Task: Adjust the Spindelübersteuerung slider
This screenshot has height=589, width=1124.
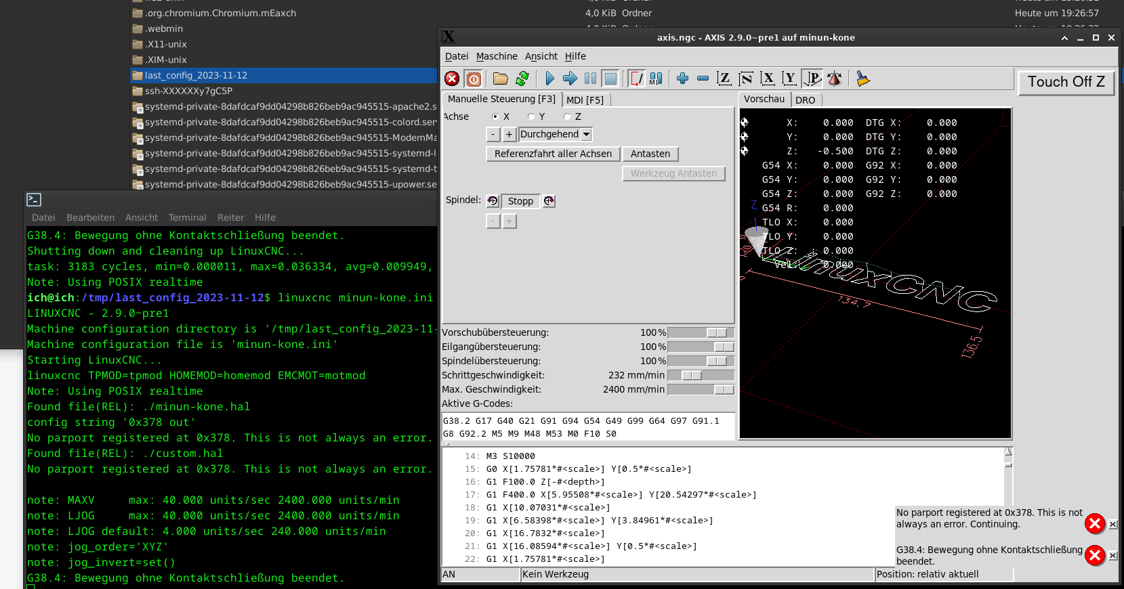Action: 701,361
